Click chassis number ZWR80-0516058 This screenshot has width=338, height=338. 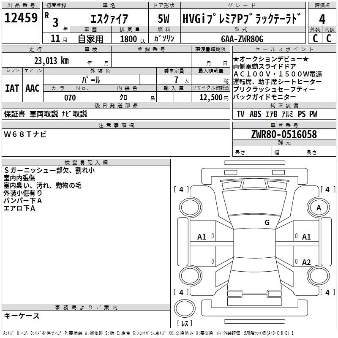pos(284,134)
